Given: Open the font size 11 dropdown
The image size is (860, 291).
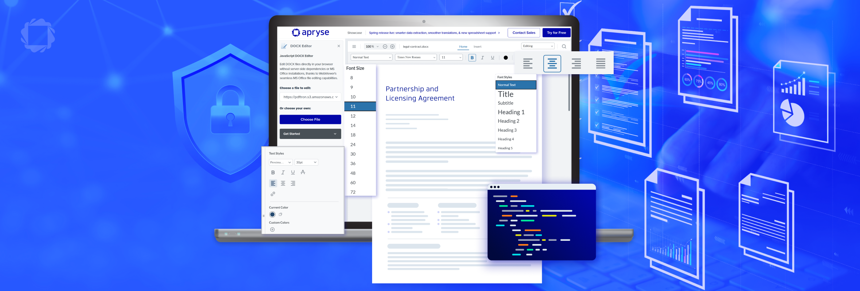Looking at the screenshot, I should pyautogui.click(x=451, y=57).
